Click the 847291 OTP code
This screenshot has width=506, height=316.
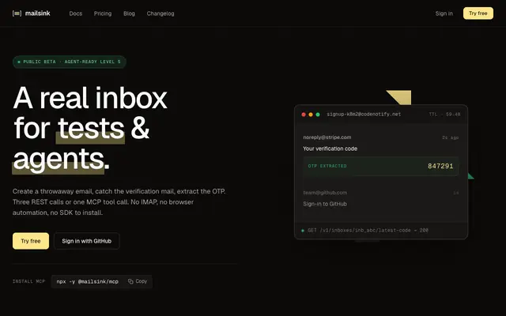pos(440,166)
